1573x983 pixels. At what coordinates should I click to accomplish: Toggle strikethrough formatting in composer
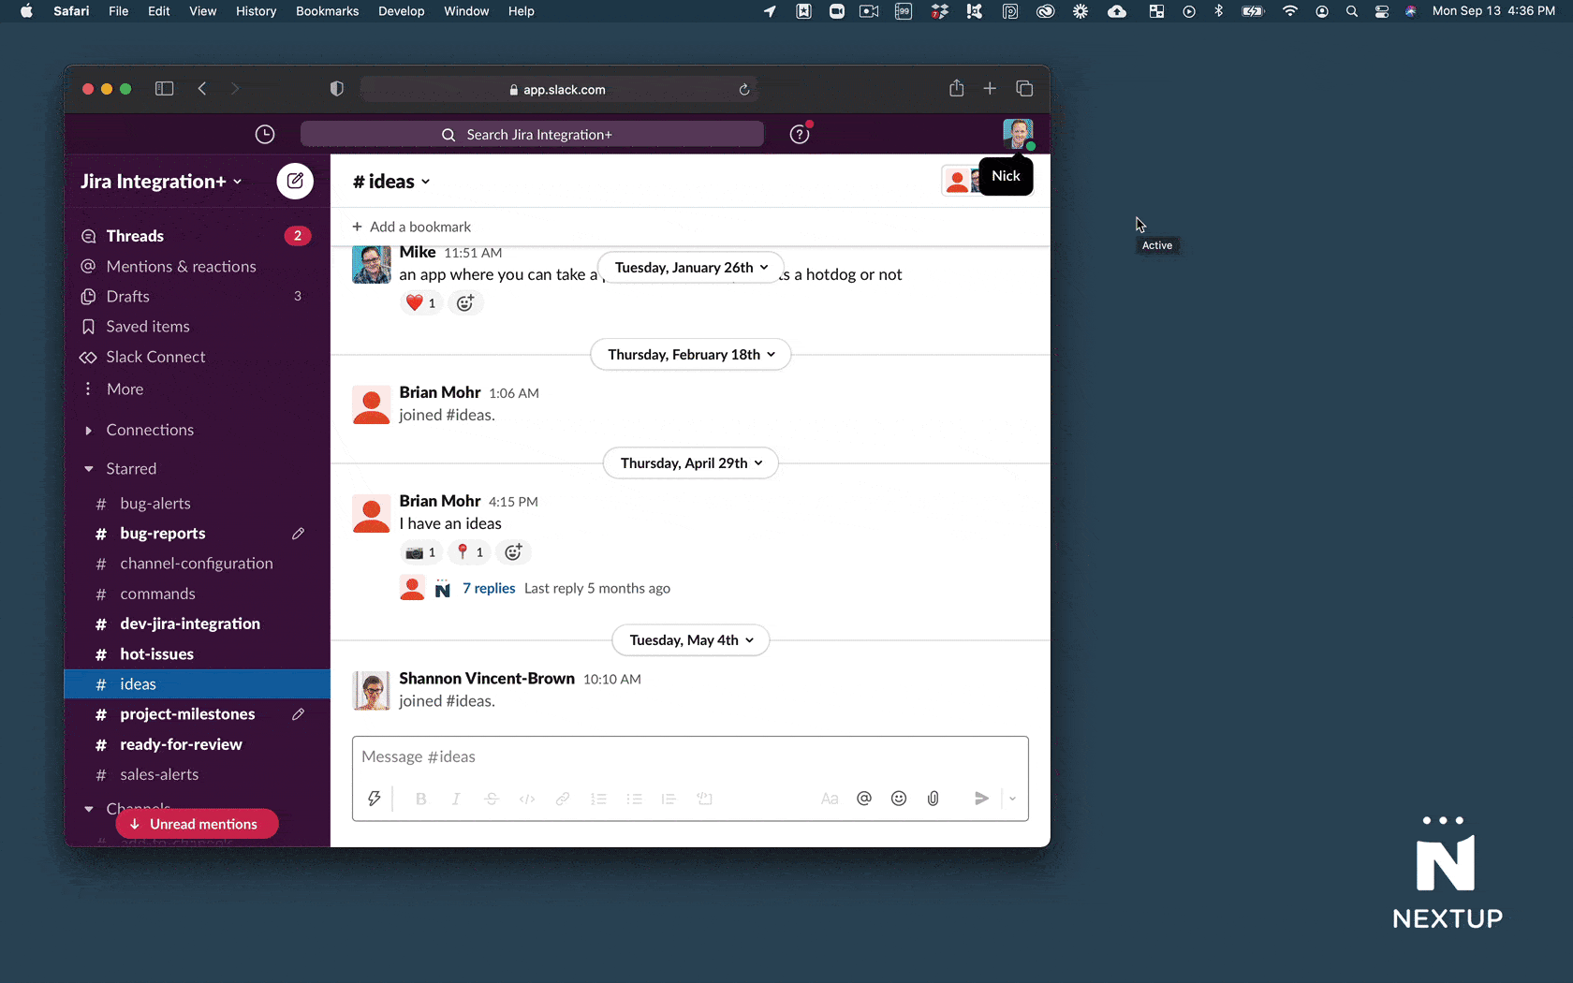pos(492,799)
